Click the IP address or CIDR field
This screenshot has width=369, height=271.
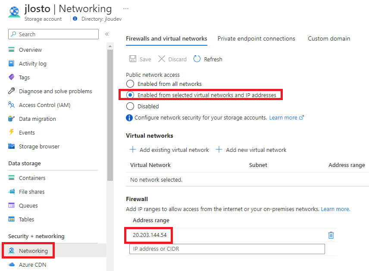227,249
